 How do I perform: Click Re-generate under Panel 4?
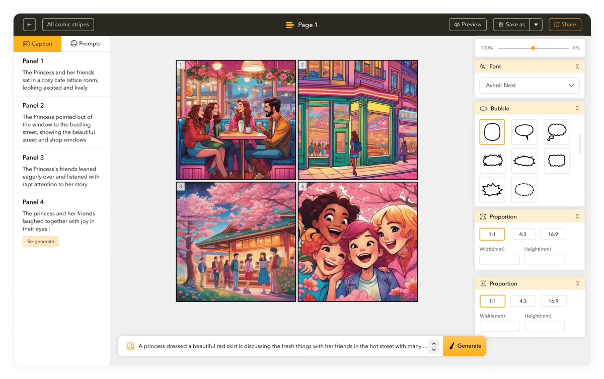(x=41, y=241)
